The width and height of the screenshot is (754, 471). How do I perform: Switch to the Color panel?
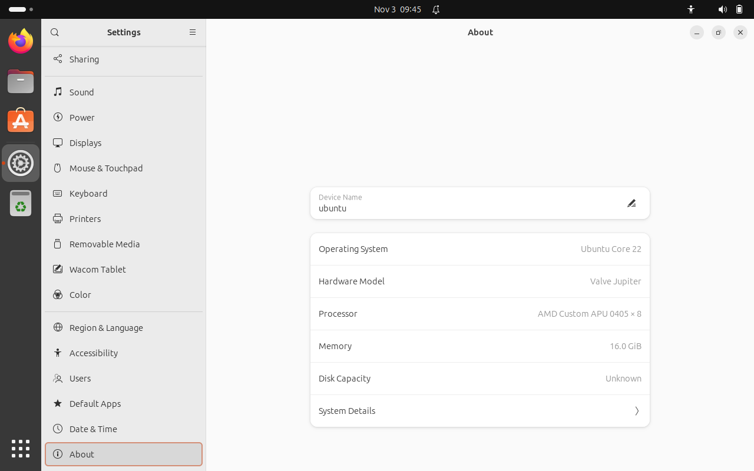(x=124, y=294)
